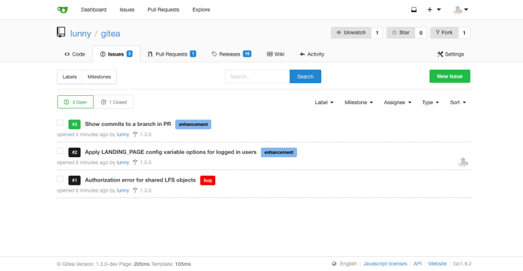Screen dimensions: 523x271
Task: Show the 3 Open issues filter
Action: pyautogui.click(x=75, y=102)
